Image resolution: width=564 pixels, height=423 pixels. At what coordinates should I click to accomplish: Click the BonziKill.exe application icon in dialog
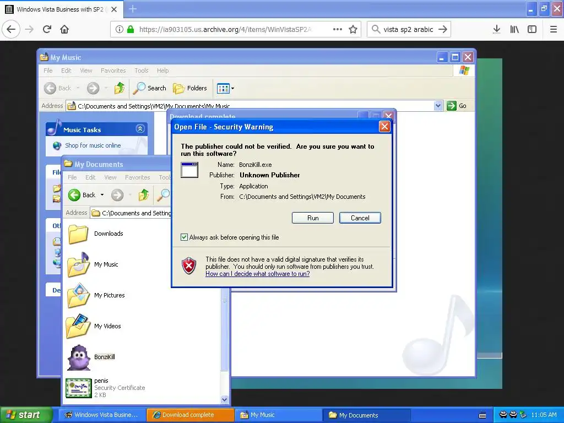tap(189, 170)
